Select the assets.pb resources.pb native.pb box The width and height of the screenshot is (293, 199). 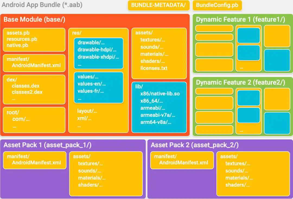point(34,40)
